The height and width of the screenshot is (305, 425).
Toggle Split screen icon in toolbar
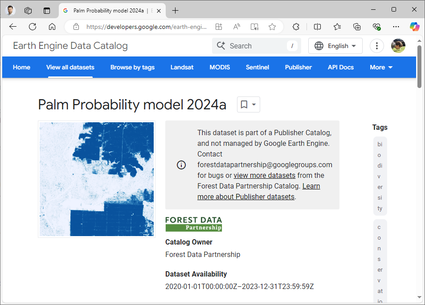click(317, 27)
